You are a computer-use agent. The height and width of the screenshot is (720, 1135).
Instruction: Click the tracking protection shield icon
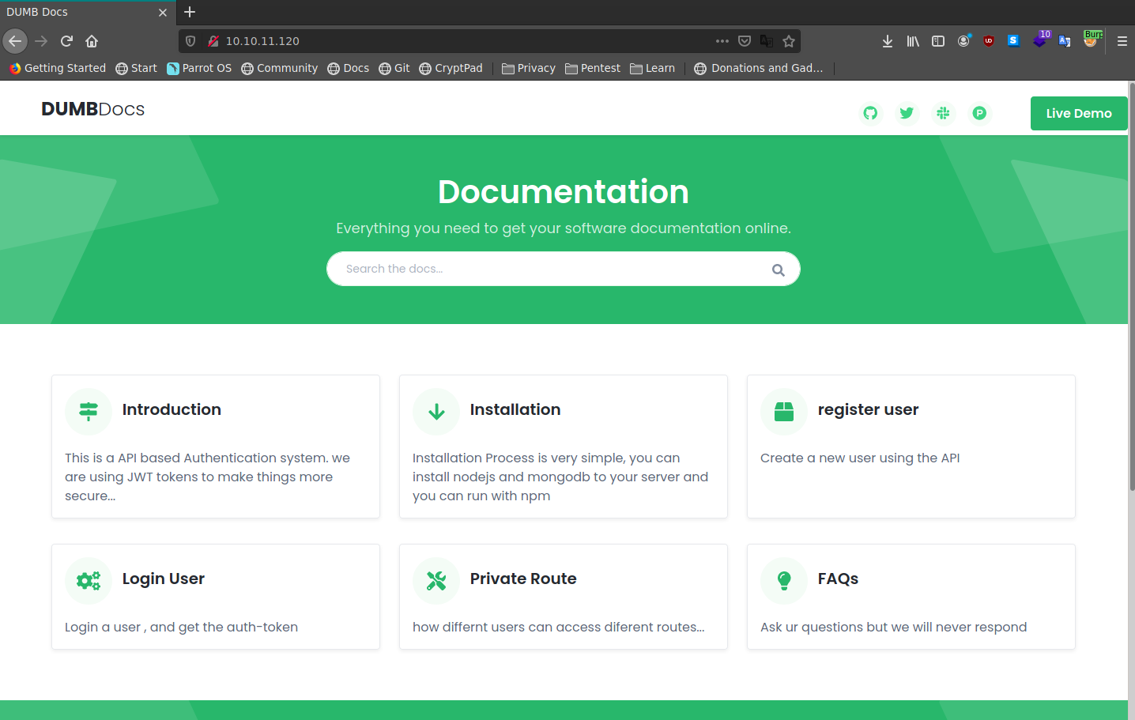click(x=190, y=41)
